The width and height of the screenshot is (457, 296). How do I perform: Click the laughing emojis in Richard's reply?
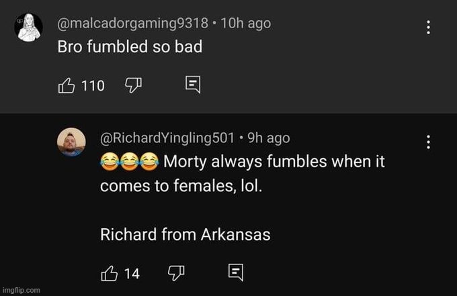[x=129, y=162]
